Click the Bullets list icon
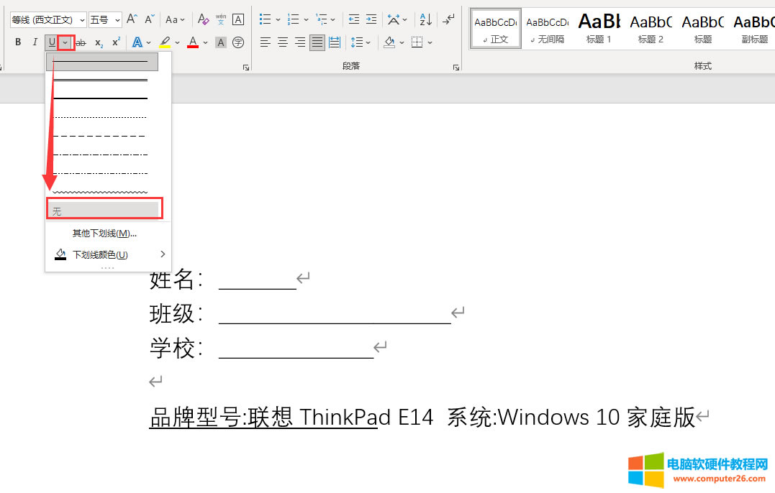 (266, 19)
